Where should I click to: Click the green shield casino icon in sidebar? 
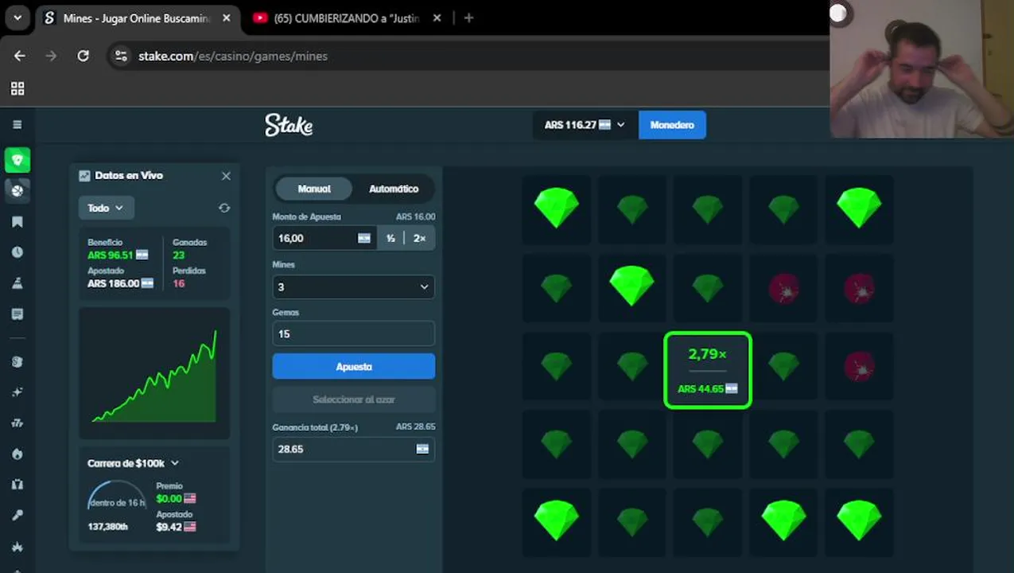click(x=17, y=160)
